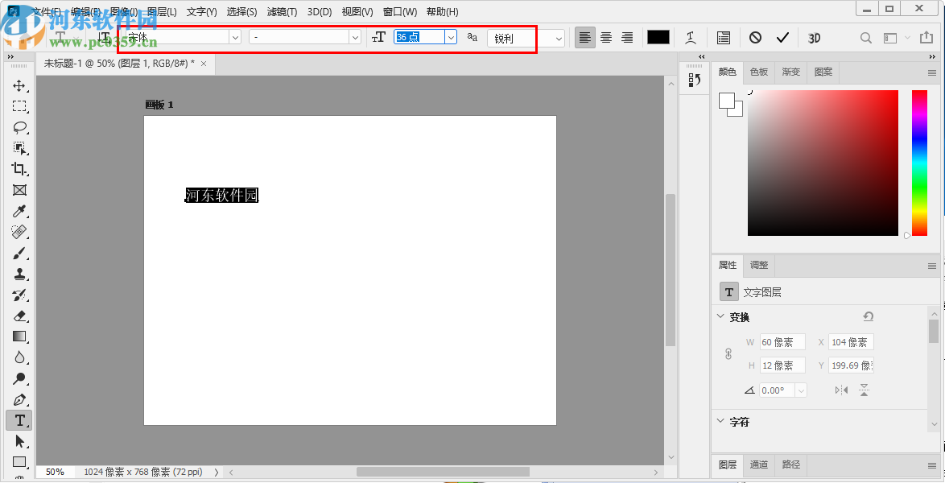Select the Pen tool
The width and height of the screenshot is (945, 483).
[x=20, y=399]
